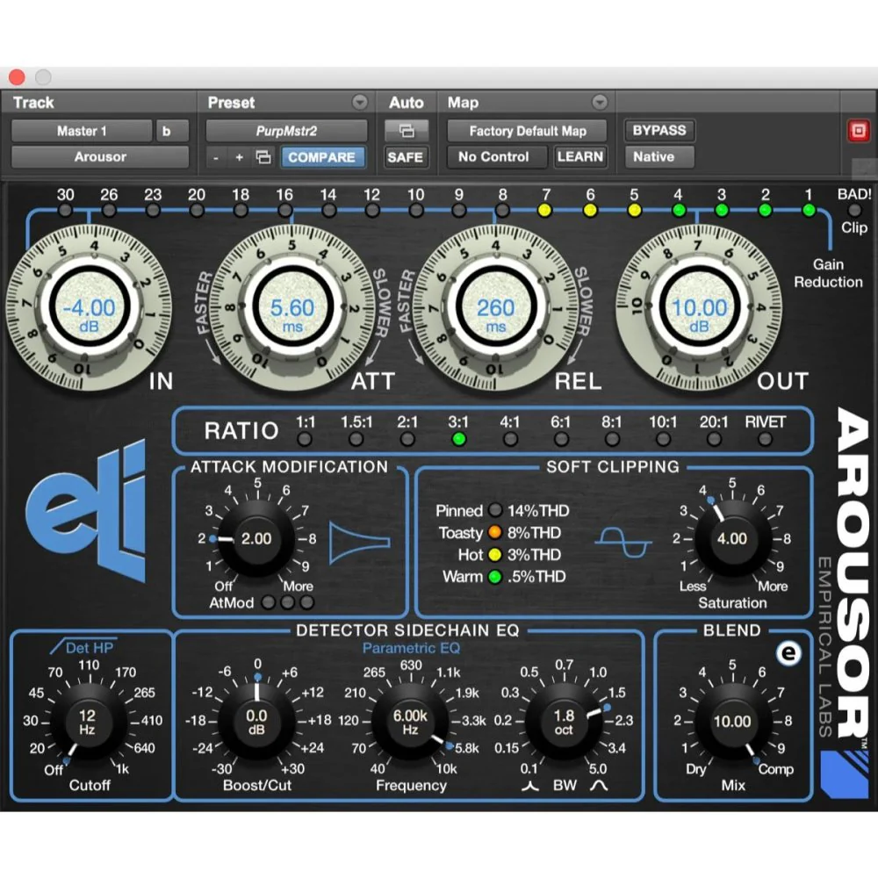Click the REL release time knob
Viewport: 878px width, 878px height.
click(495, 306)
